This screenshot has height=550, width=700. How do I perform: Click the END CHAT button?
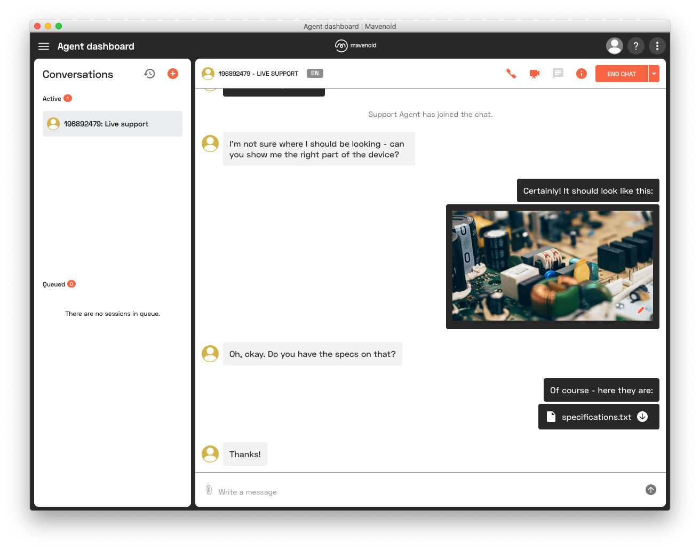(x=622, y=74)
